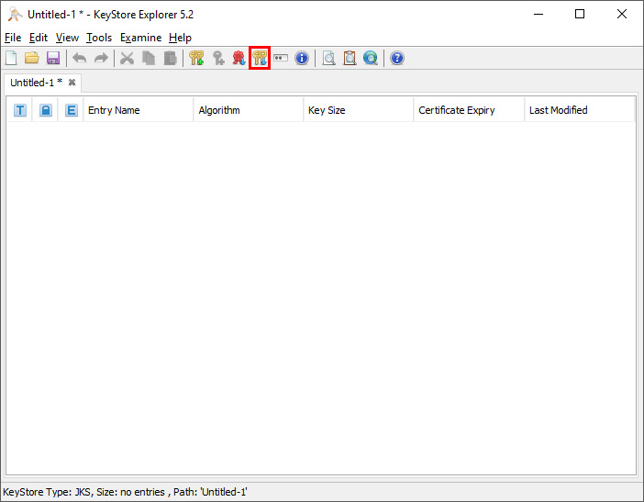Click the E expiry status column header
The height and width of the screenshot is (502, 644).
pyautogui.click(x=71, y=110)
